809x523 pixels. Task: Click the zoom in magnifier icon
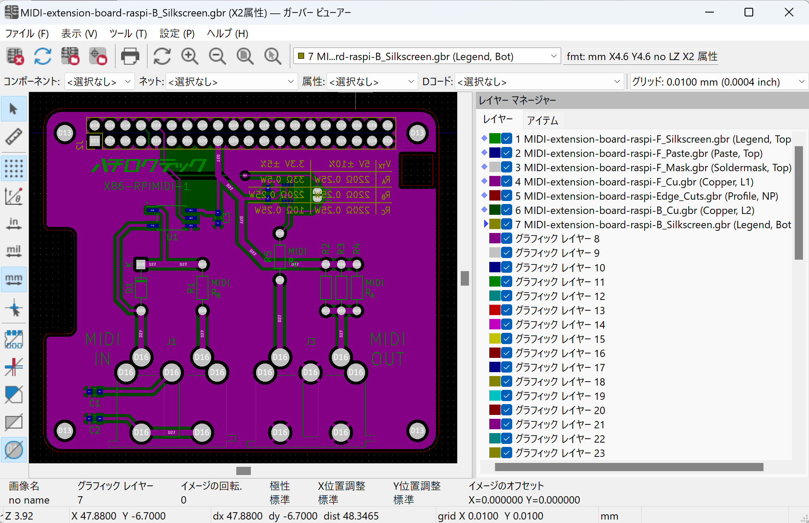(x=189, y=57)
